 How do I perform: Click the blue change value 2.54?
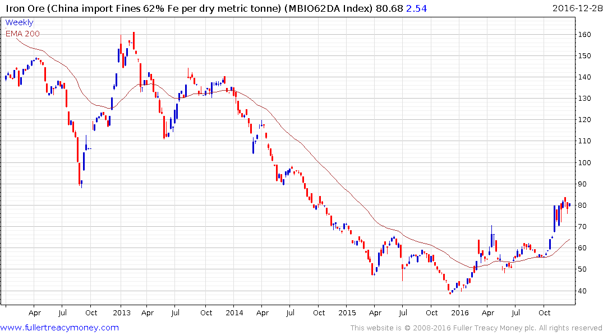416,8
